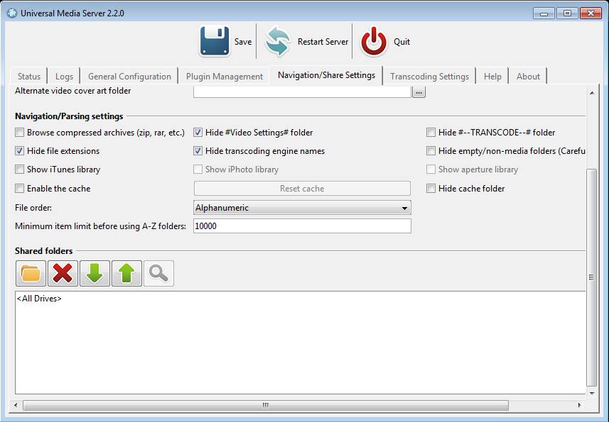Click the Restart Server label
609x422 pixels.
(x=323, y=42)
